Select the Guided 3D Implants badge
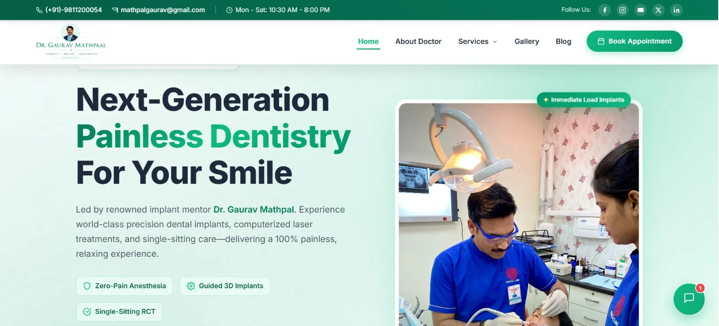 (225, 286)
